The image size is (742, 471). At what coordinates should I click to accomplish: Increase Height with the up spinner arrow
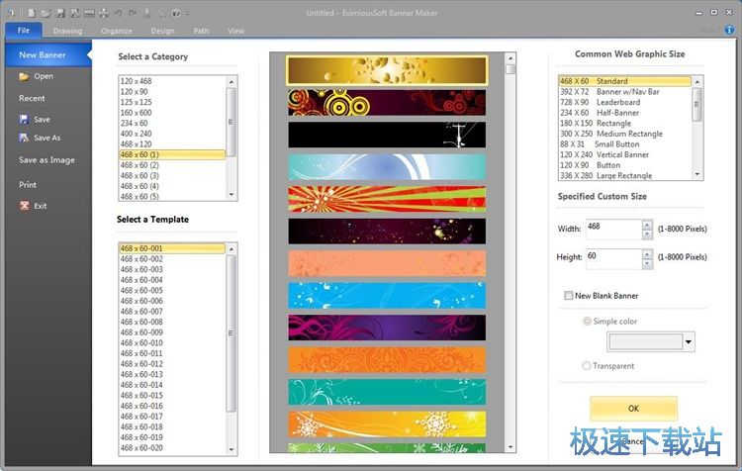pyautogui.click(x=647, y=253)
